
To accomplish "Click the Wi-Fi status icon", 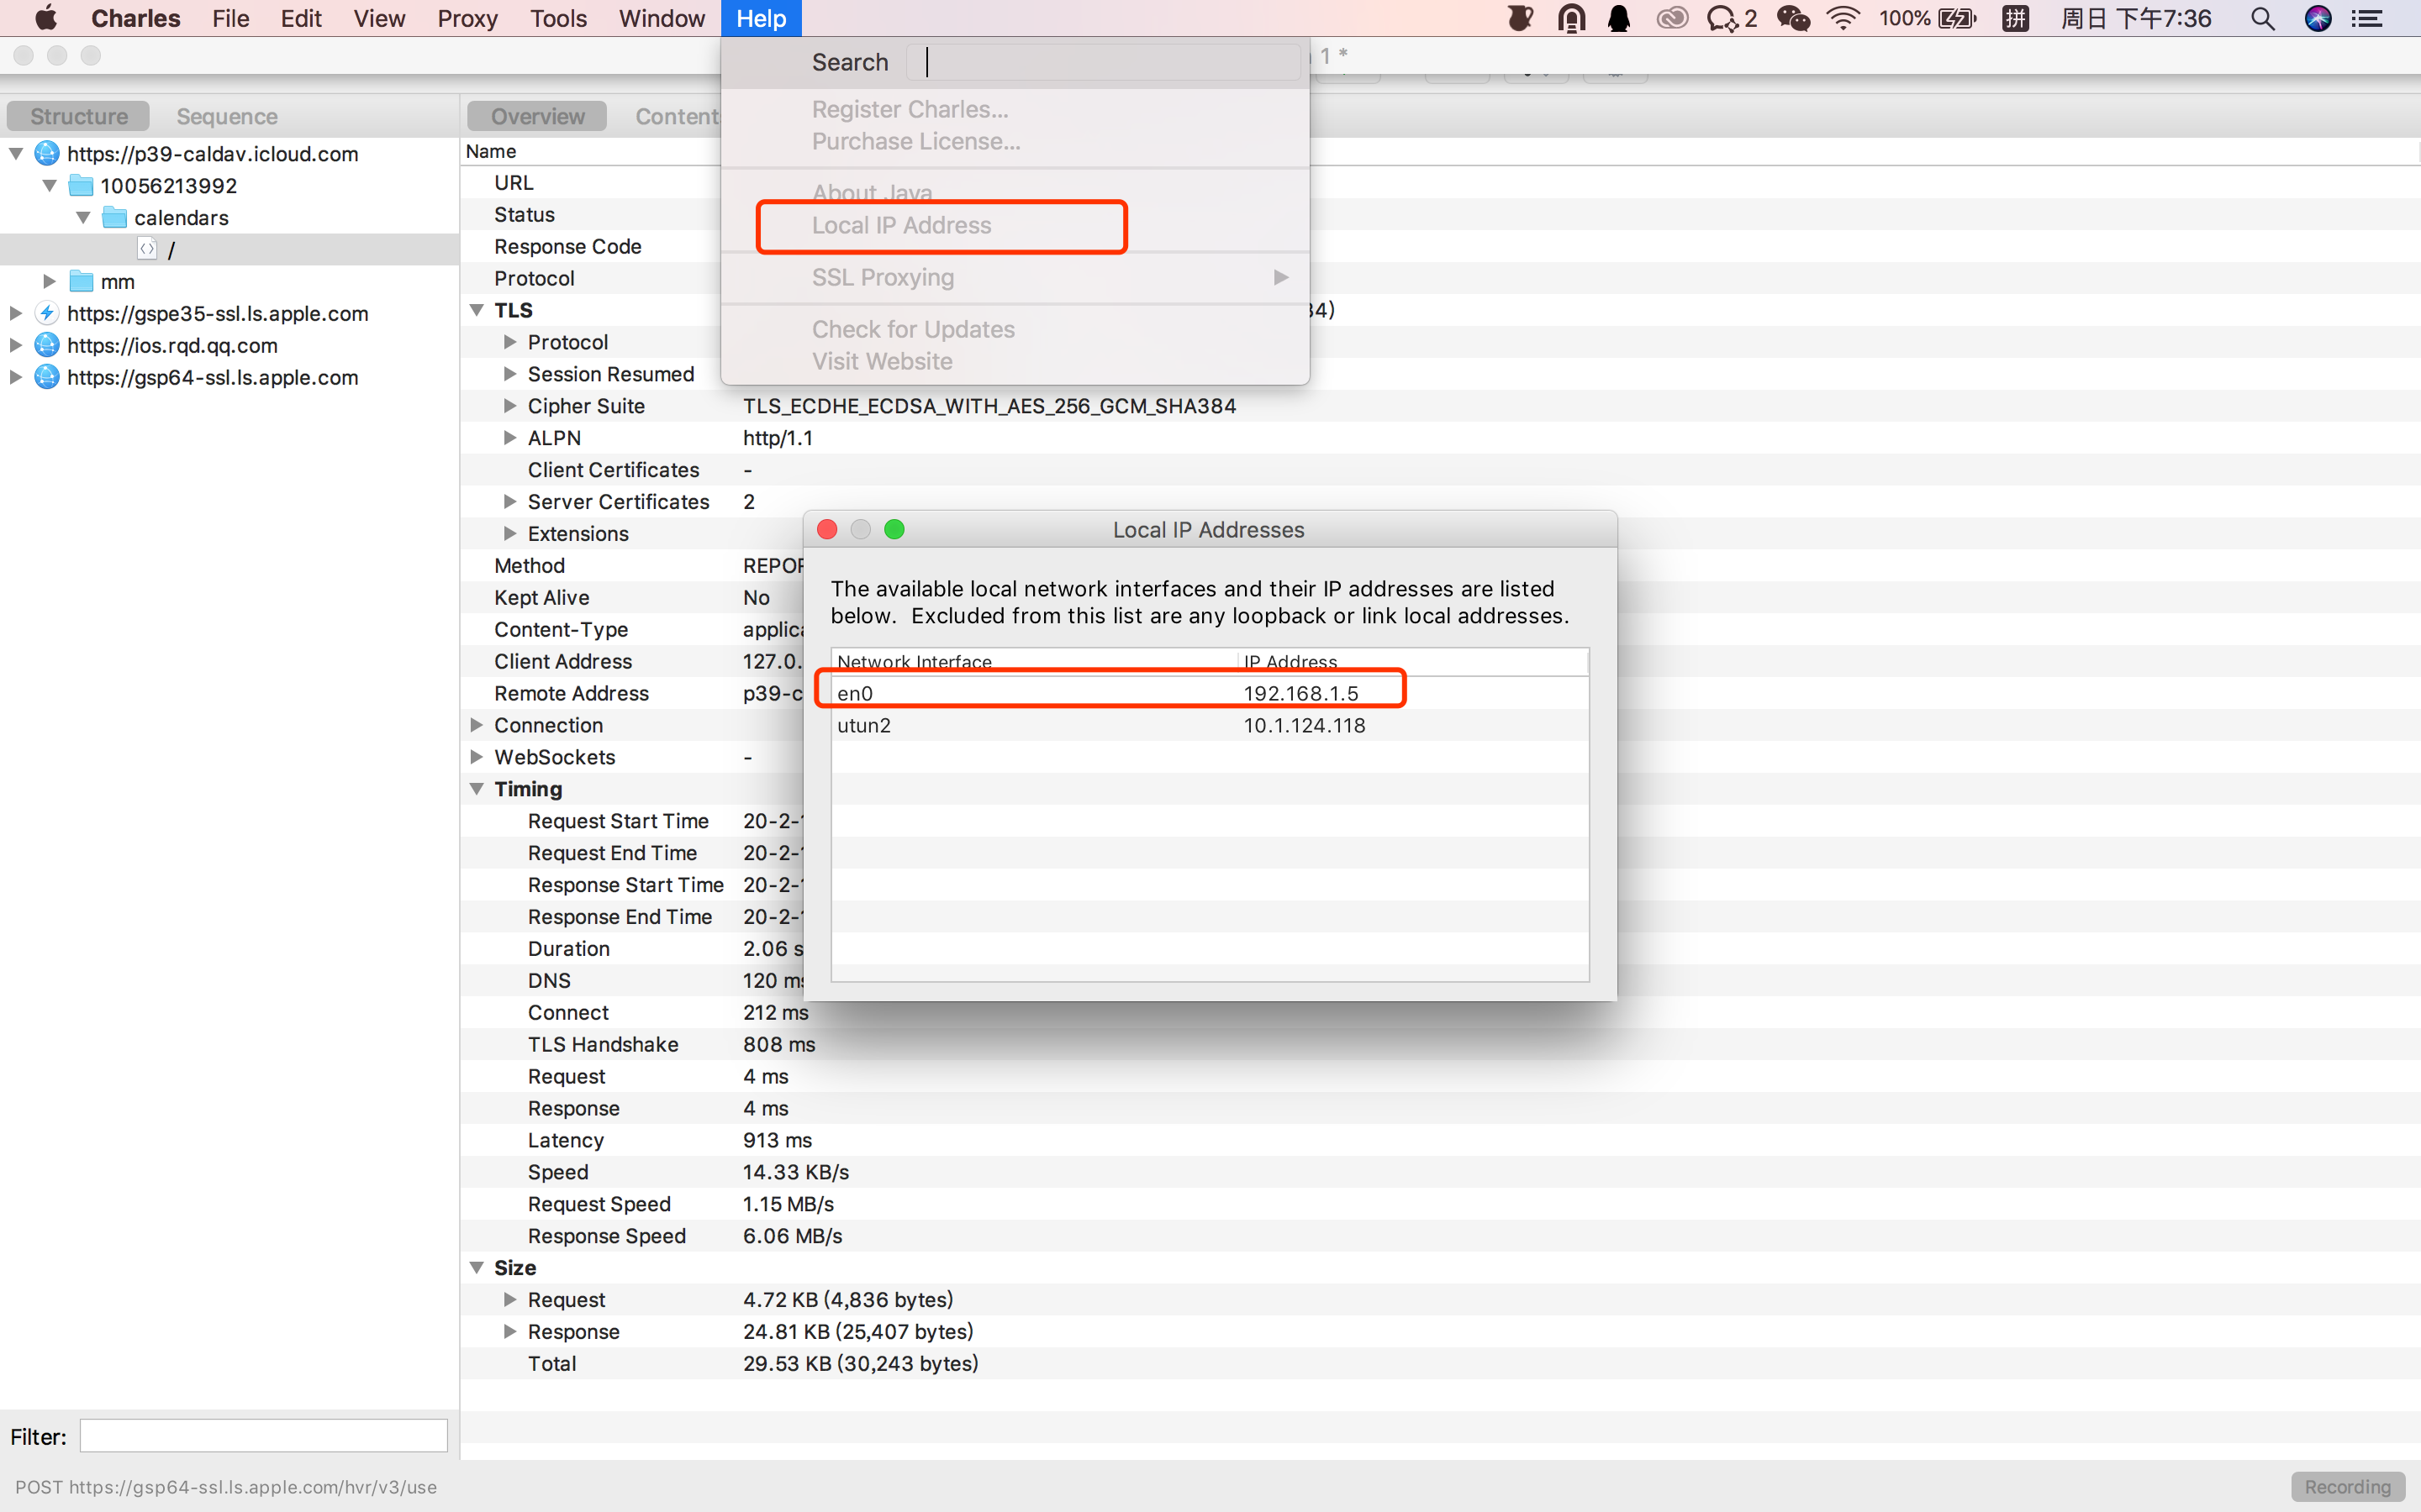I will point(1842,19).
